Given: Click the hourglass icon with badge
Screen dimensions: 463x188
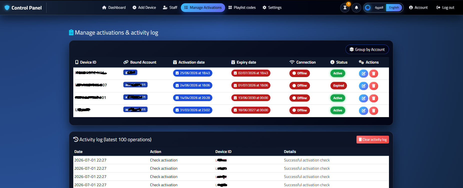Looking at the screenshot, I should (345, 8).
